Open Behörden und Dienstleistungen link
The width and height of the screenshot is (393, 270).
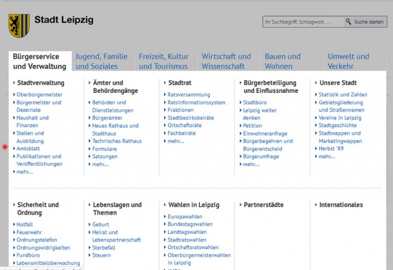113,106
